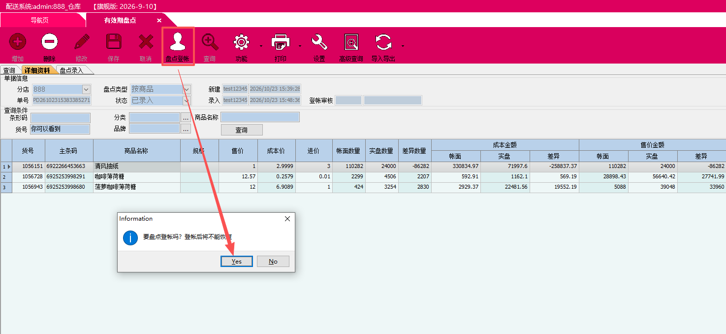Click item number 1056728
Image resolution: width=726 pixels, height=334 pixels.
[29, 177]
